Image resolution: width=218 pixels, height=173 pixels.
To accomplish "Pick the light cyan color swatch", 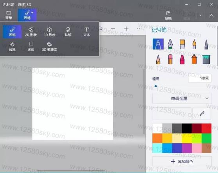I will click(157, 148).
